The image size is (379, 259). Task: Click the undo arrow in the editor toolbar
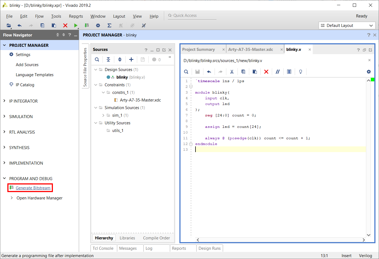[x=209, y=72]
